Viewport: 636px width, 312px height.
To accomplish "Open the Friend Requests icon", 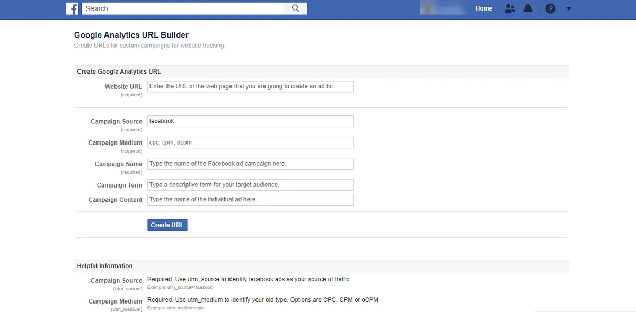I will click(x=509, y=8).
